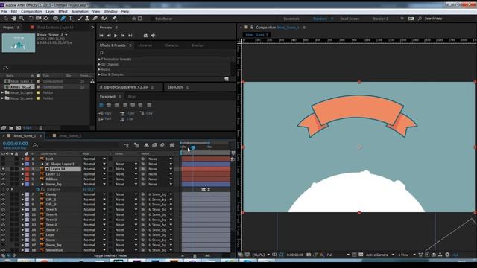Select the Small Screen workspace
This screenshot has height=268, width=477.
350,19
